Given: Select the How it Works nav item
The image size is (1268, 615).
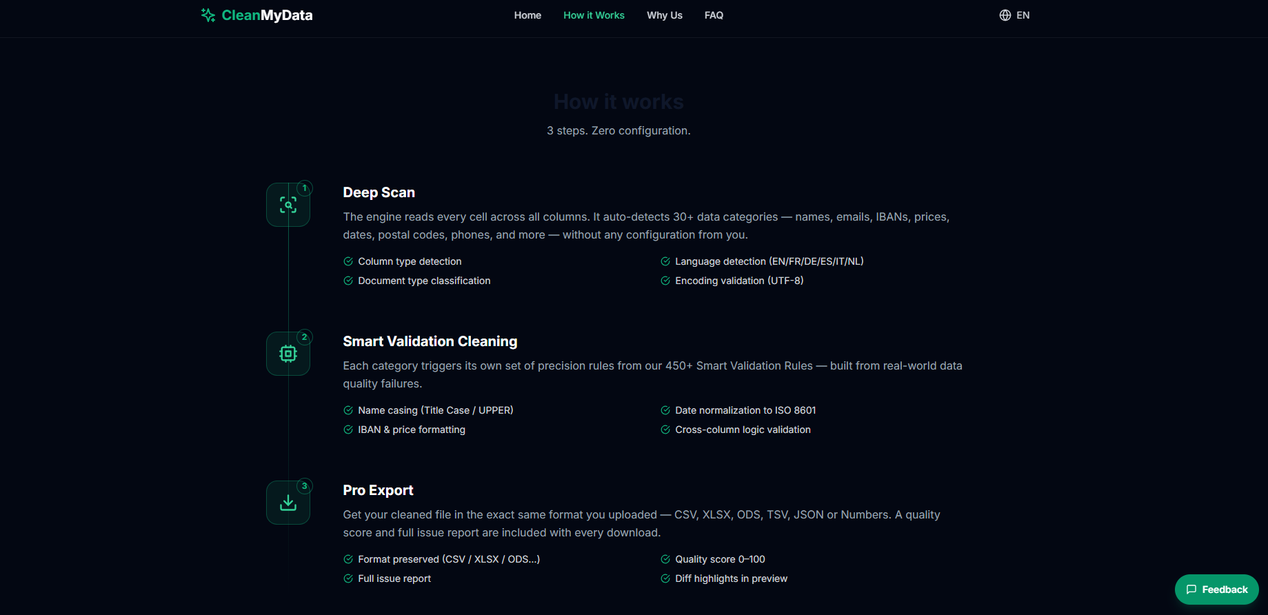Looking at the screenshot, I should pos(594,15).
